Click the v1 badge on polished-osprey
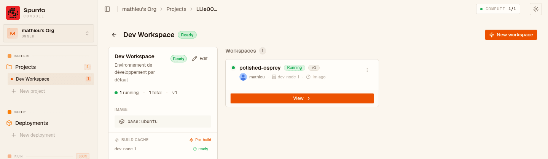Image resolution: width=548 pixels, height=159 pixels. [314, 68]
